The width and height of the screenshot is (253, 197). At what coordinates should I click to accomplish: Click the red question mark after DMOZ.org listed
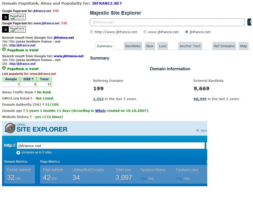click(31, 98)
